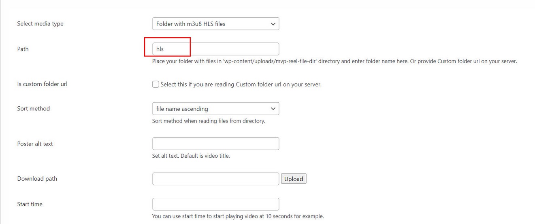535x224 pixels.
Task: Click the wp-content/uploads folder hint text
Action: (334, 61)
